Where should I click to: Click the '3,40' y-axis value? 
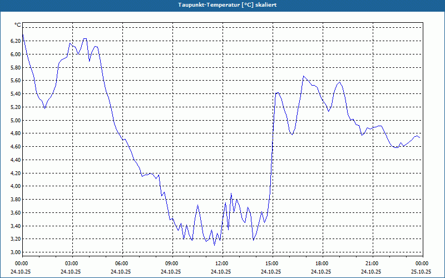16,226
